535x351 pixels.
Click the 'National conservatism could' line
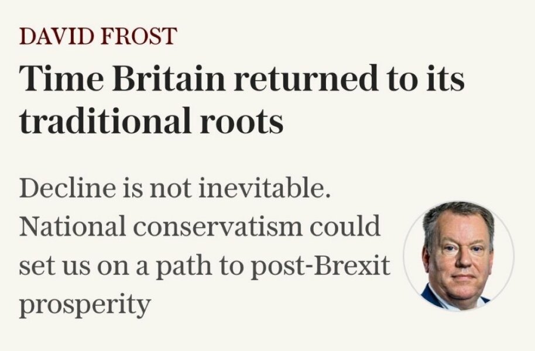[200, 227]
